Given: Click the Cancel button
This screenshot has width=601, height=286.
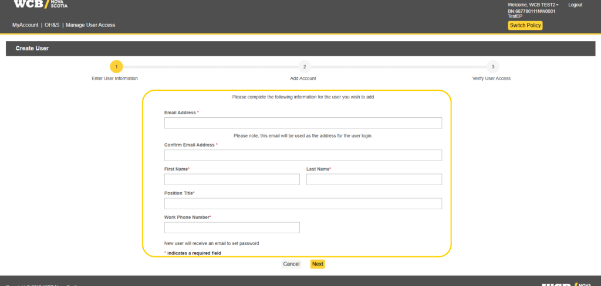Looking at the screenshot, I should pyautogui.click(x=291, y=264).
